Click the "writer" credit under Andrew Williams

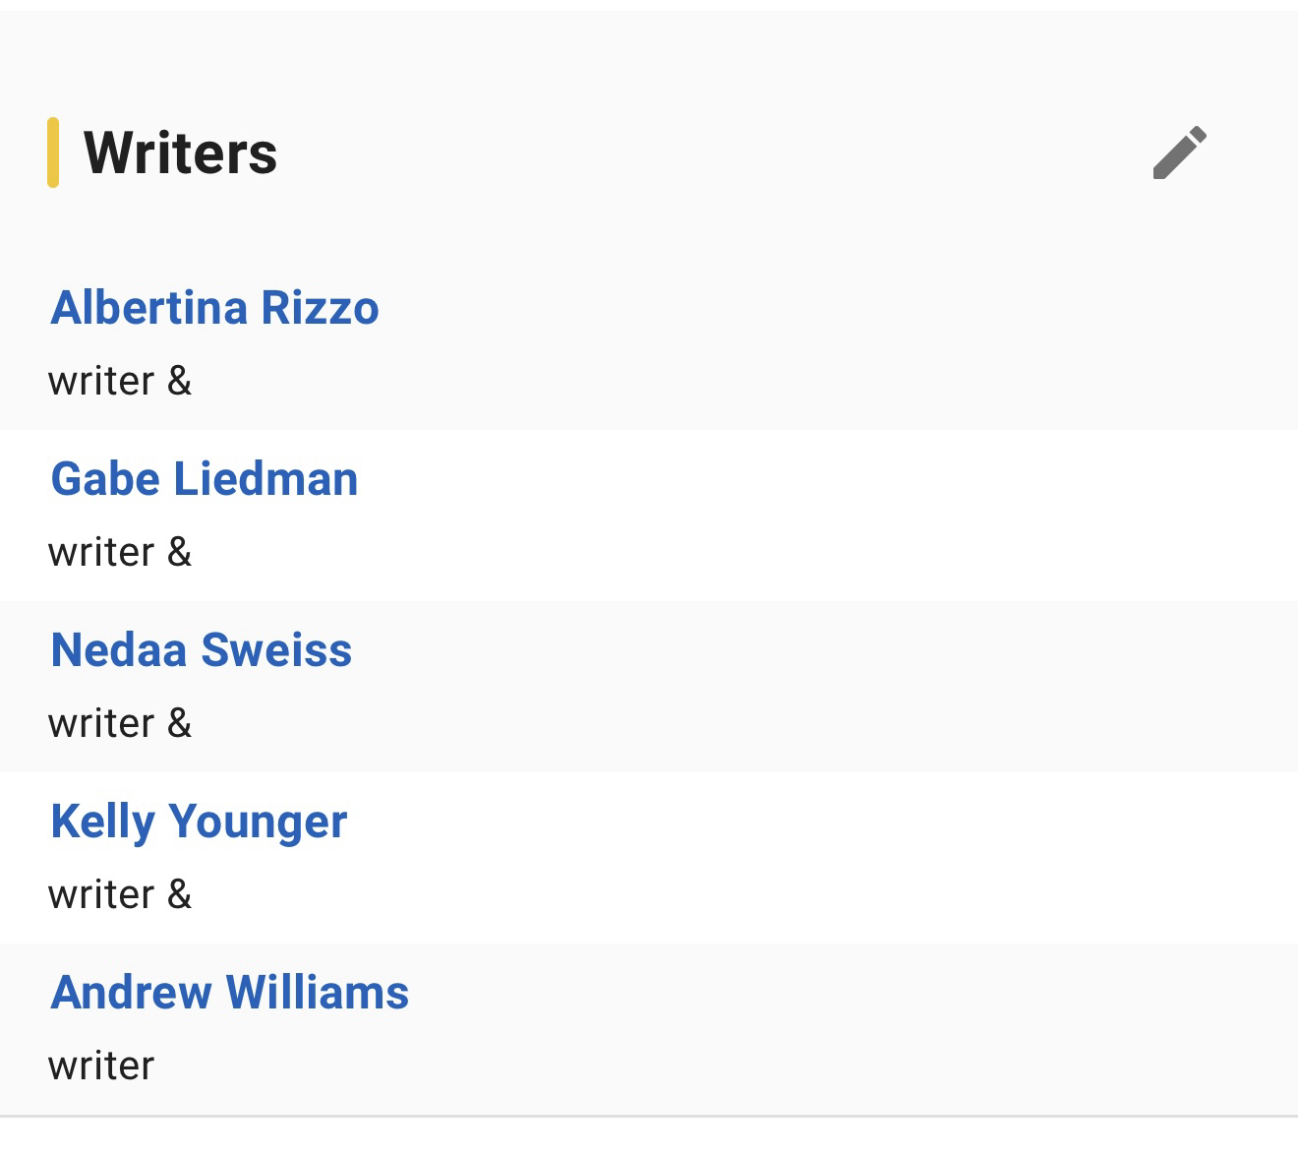[101, 1066]
